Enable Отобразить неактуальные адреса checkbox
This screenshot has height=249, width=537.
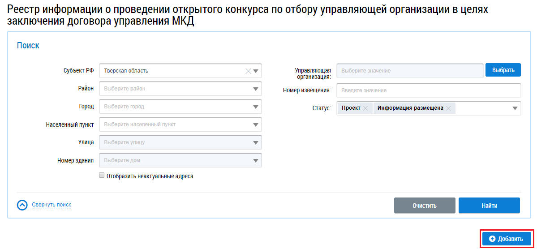click(102, 176)
